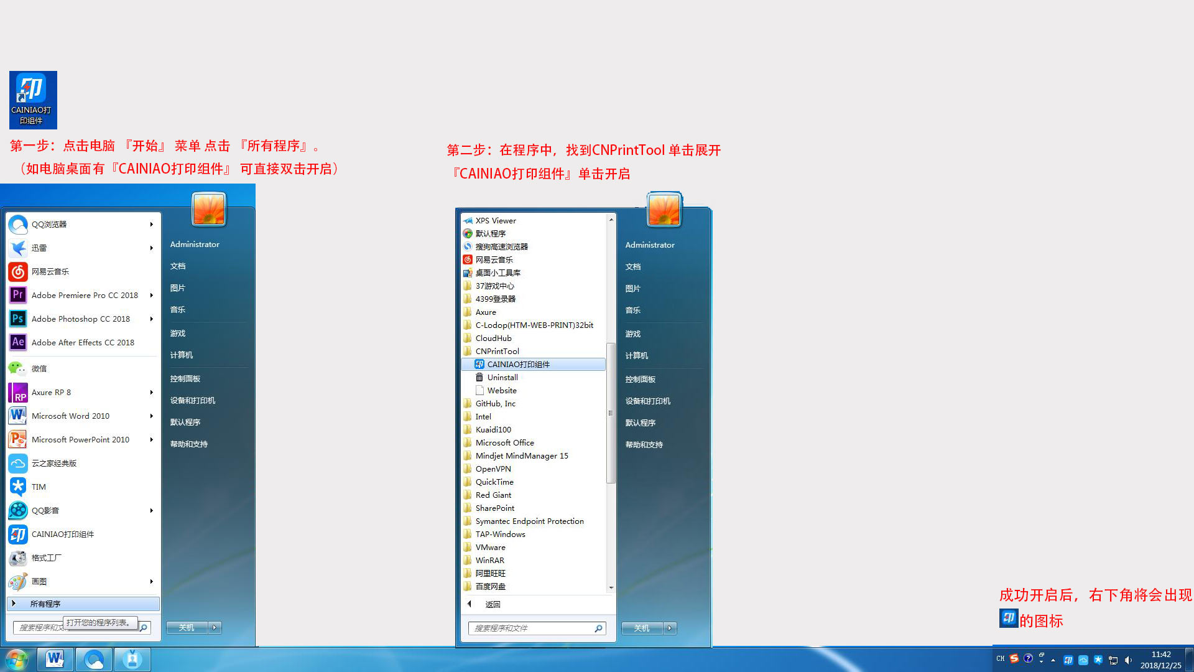The image size is (1194, 672).
Task: Click the Windows Start orb
Action: tap(17, 660)
